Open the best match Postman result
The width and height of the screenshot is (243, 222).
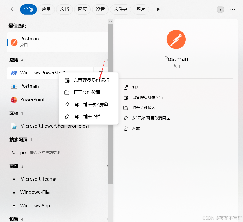(57, 42)
